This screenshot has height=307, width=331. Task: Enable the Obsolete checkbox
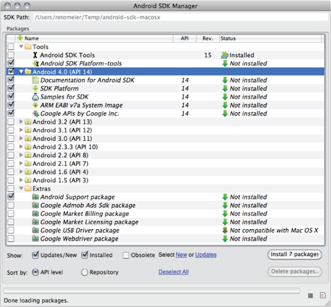(x=126, y=255)
